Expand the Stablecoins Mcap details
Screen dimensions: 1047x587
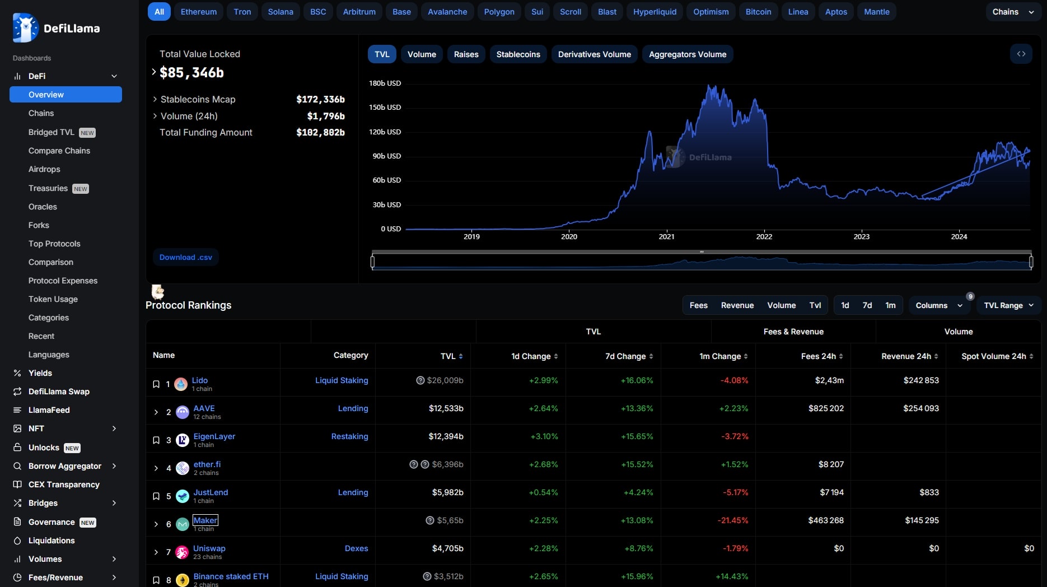(x=155, y=99)
